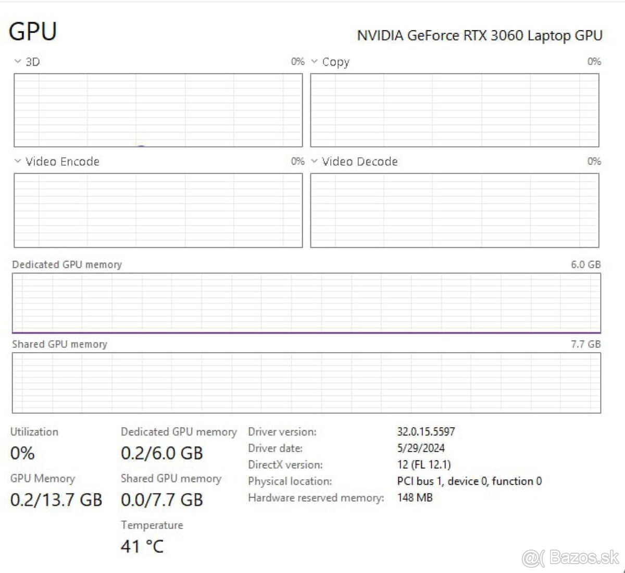This screenshot has height=573, width=625.
Task: Click the Hardware reserved memory 148 MB value
Action: 415,497
